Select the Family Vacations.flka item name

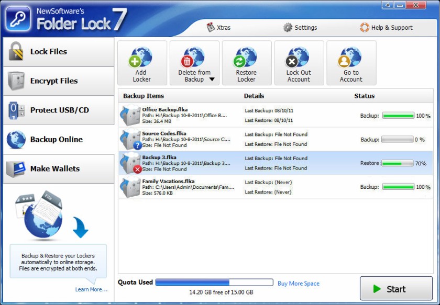(168, 182)
